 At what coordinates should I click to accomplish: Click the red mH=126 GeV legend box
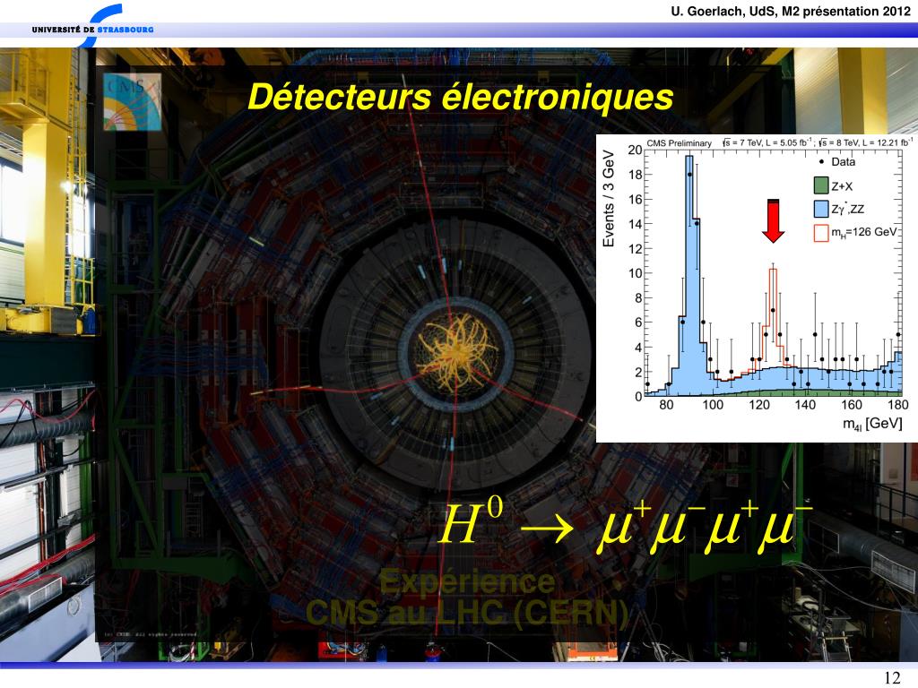tap(821, 232)
